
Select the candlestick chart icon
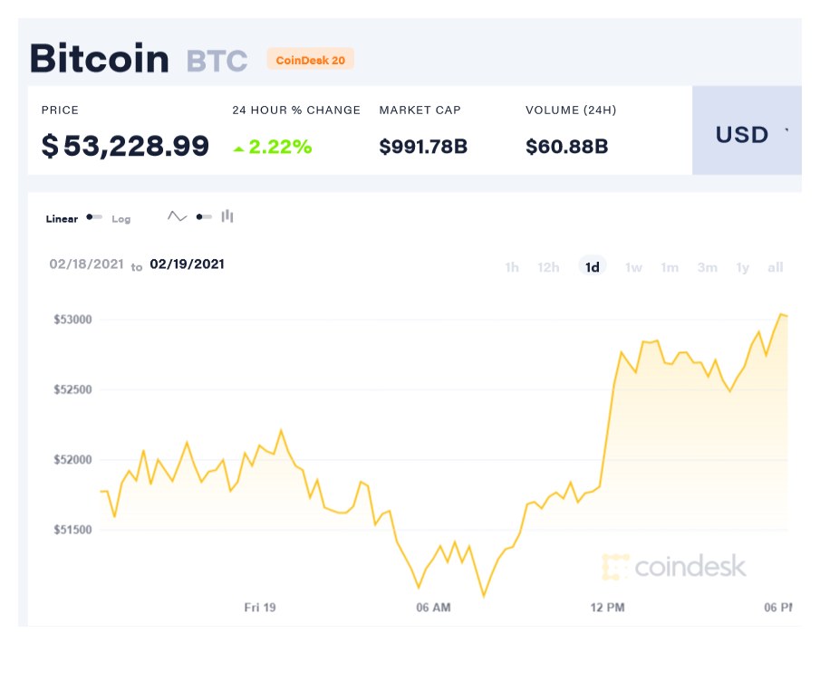tap(227, 216)
